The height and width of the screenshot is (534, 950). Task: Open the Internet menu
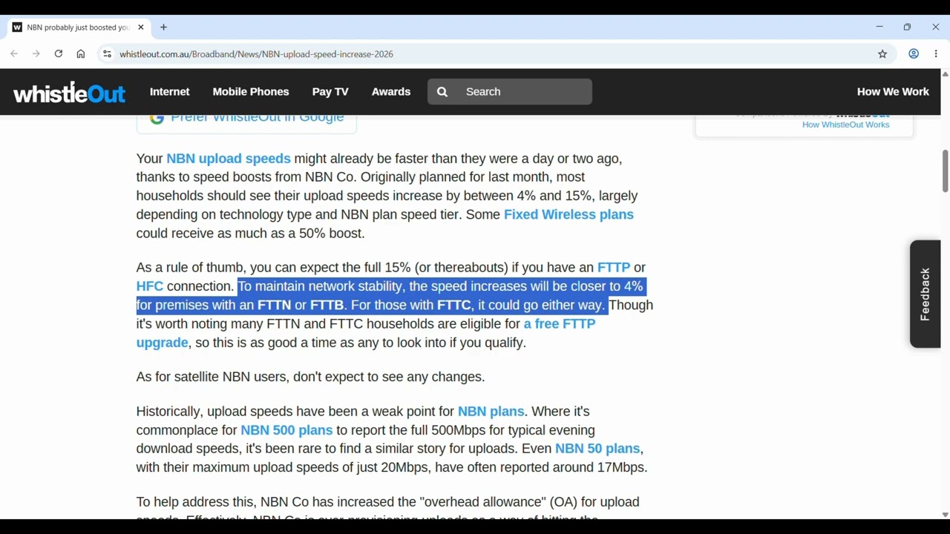[170, 92]
